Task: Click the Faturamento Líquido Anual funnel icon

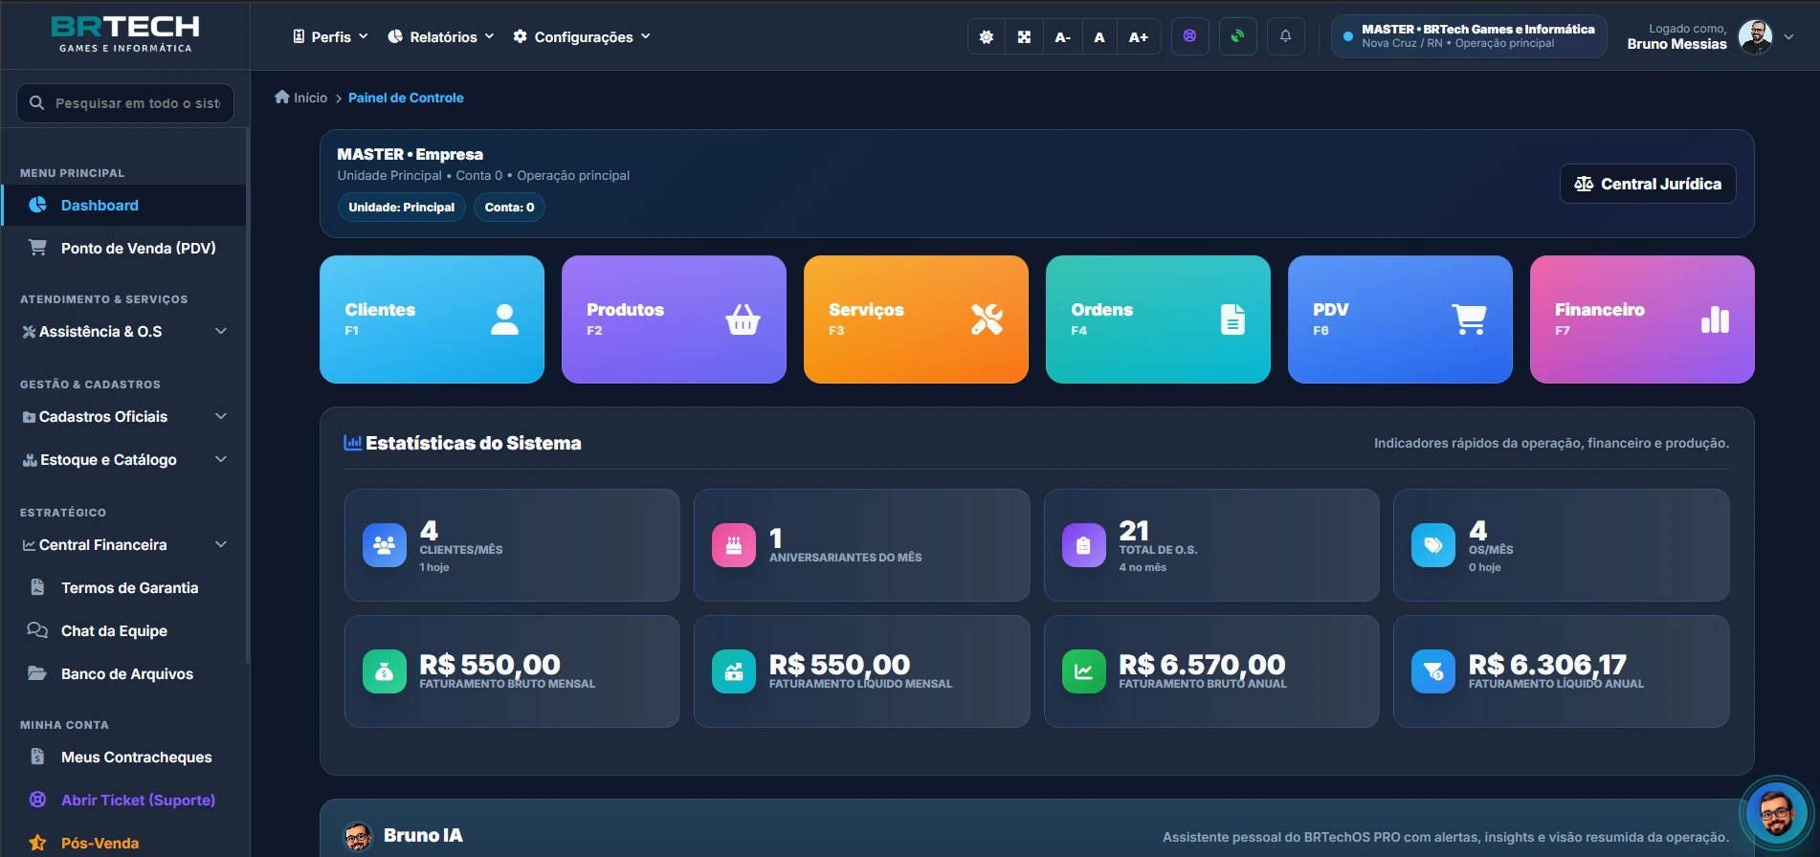Action: coord(1433,671)
